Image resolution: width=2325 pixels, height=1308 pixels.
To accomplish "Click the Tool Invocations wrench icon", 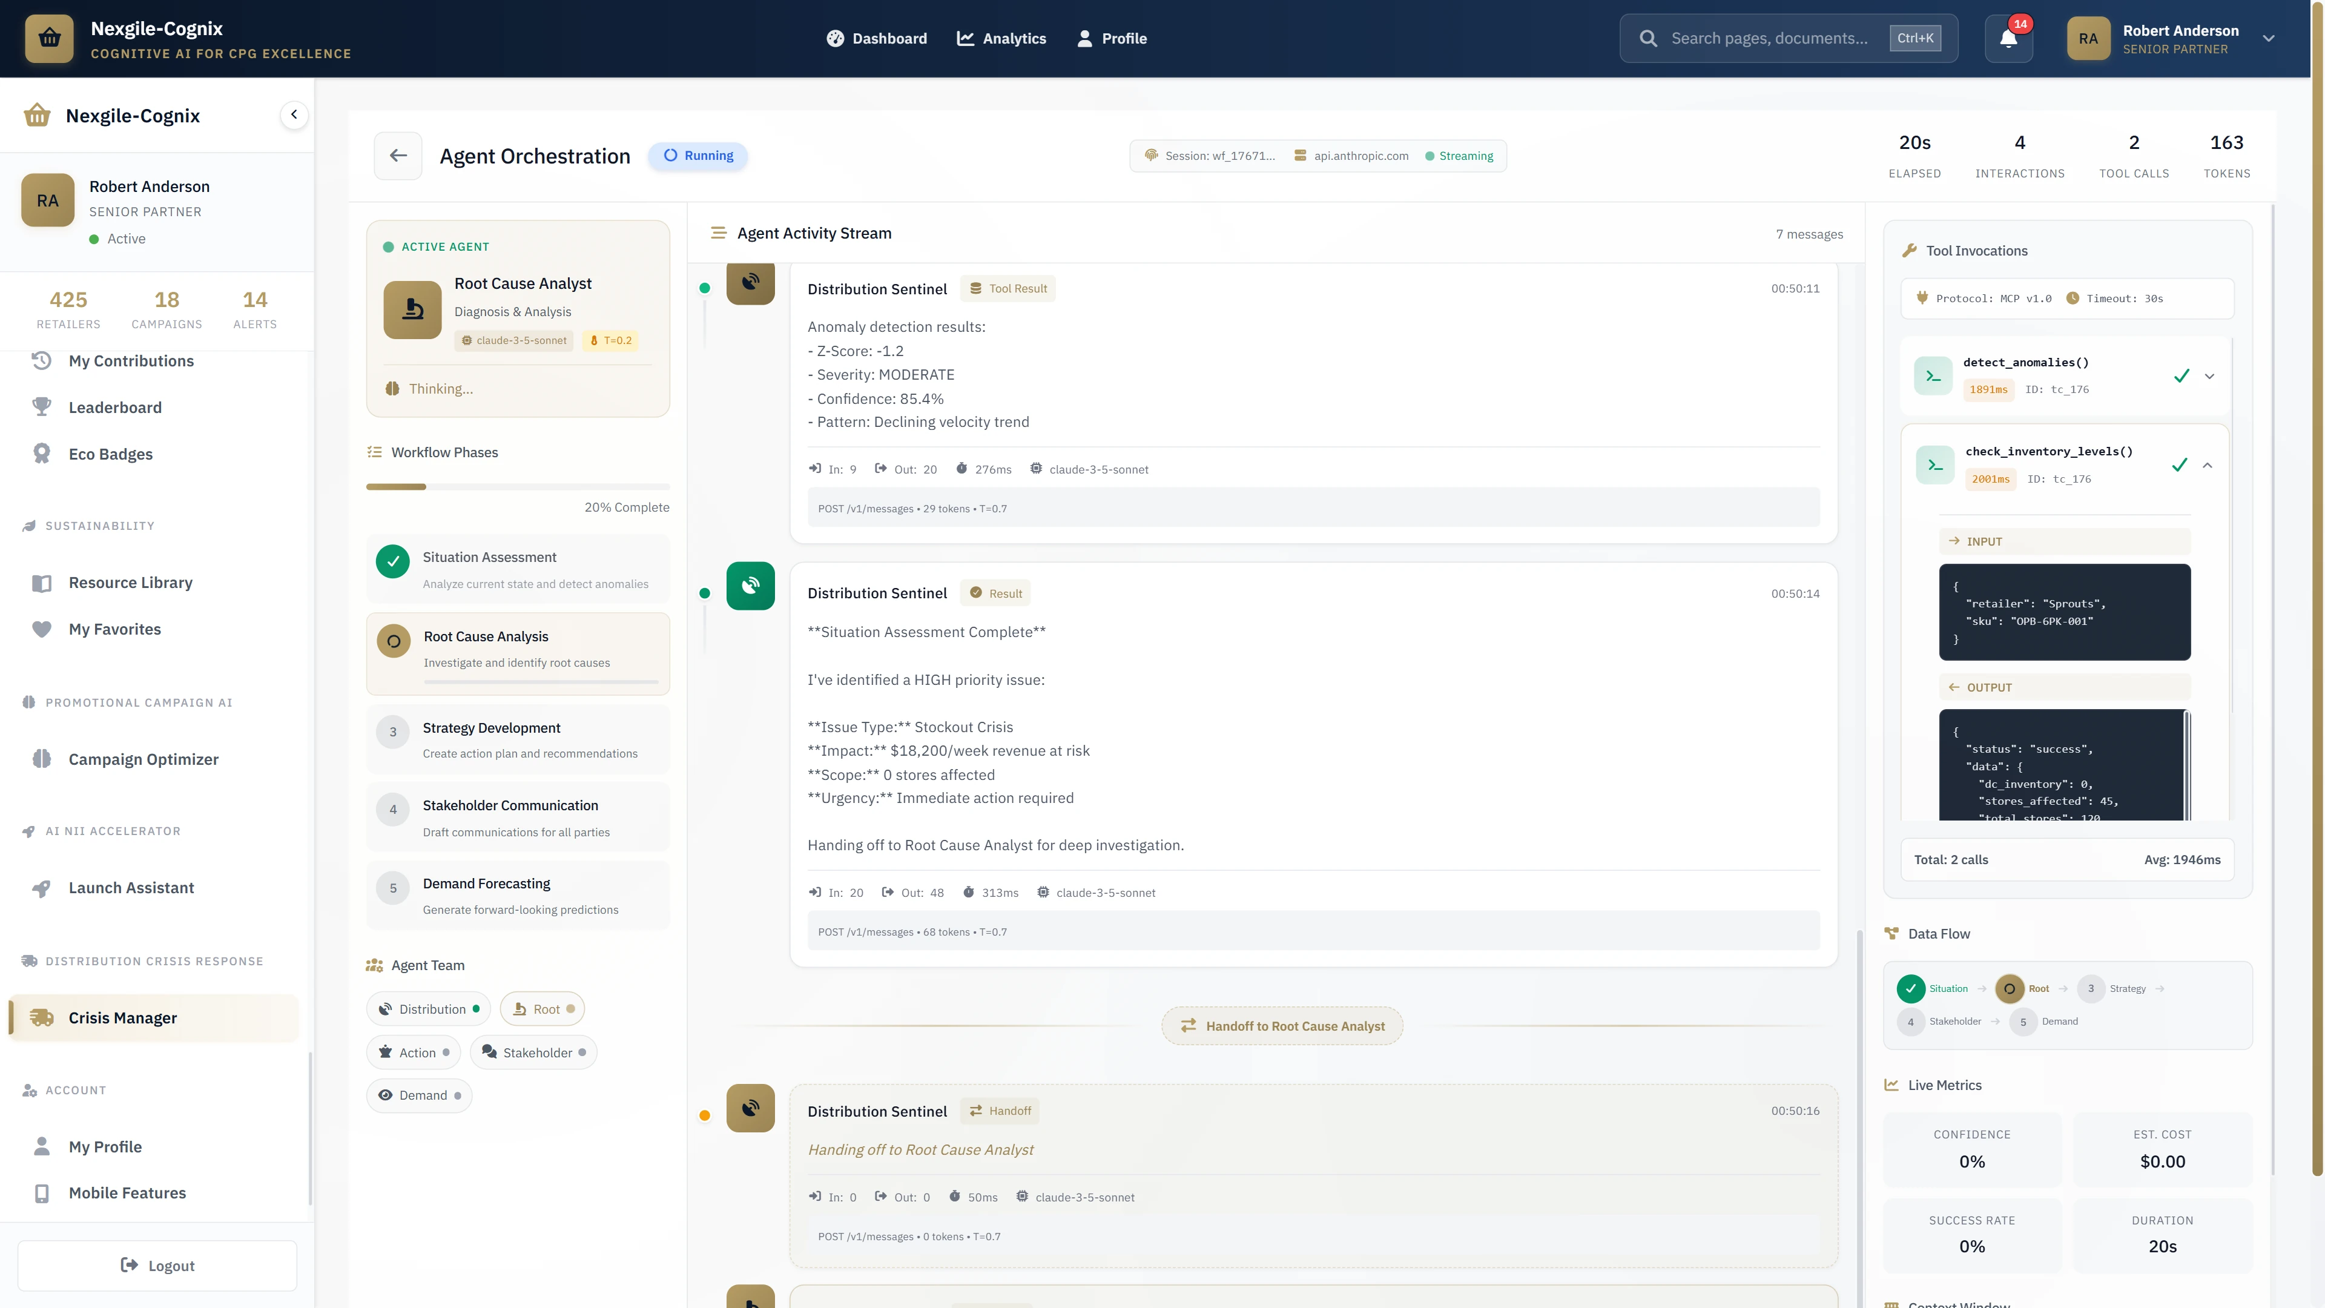I will click(1910, 250).
